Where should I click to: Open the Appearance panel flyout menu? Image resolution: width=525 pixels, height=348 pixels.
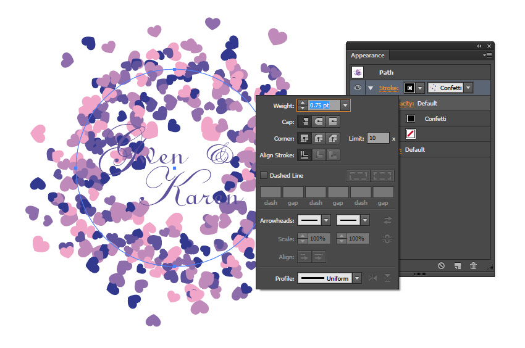point(487,55)
